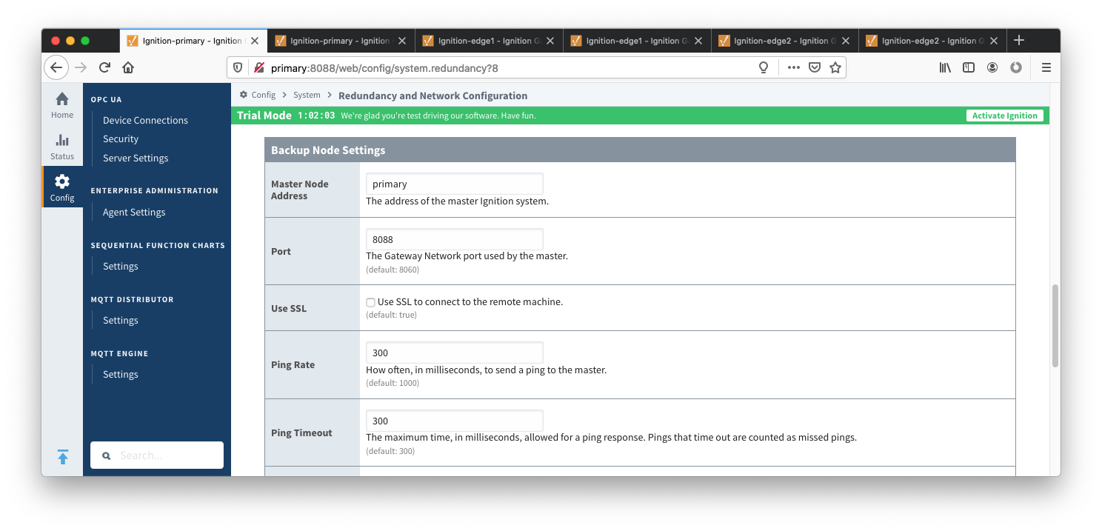Select the active Ignition-primary tab
Screen dimensions: 1102x531
193,41
